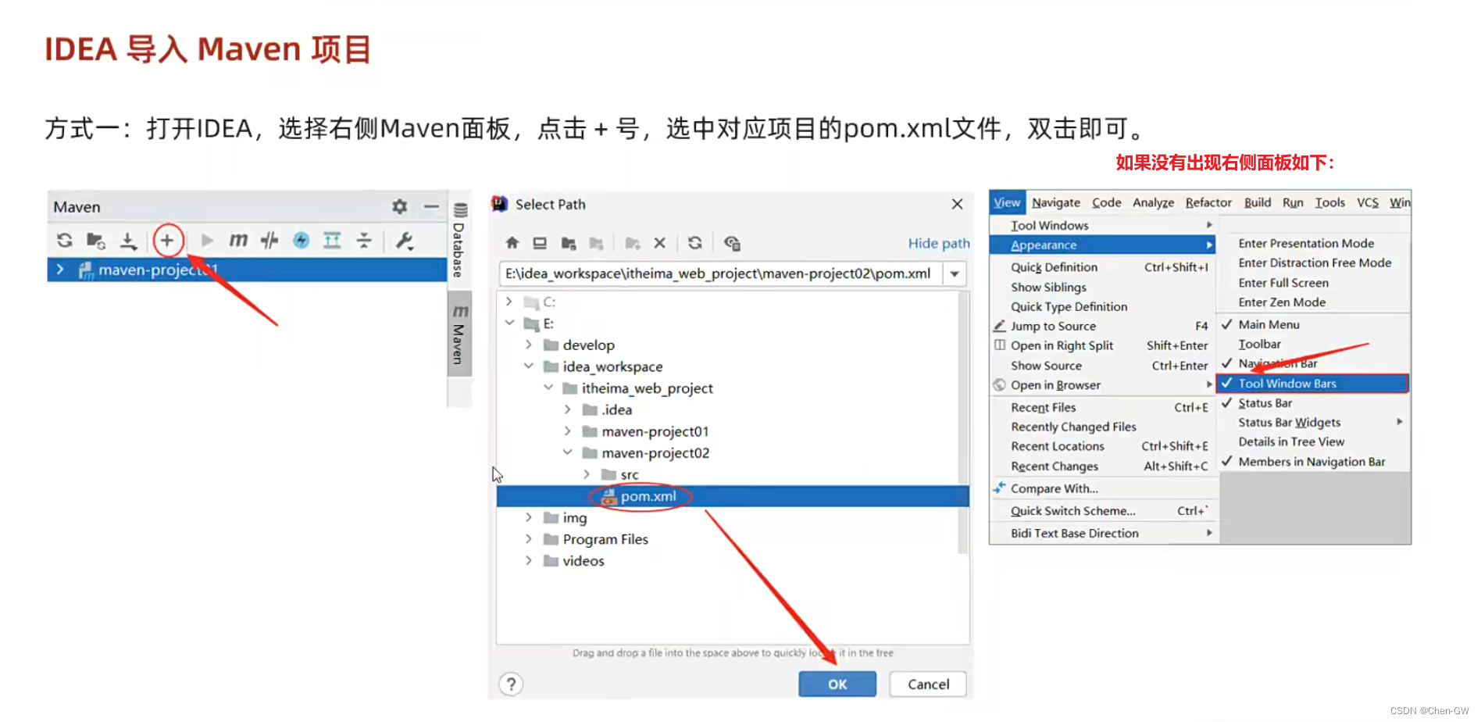The width and height of the screenshot is (1481, 722).
Task: Click Collapse All icon in Maven panel
Action: point(364,241)
